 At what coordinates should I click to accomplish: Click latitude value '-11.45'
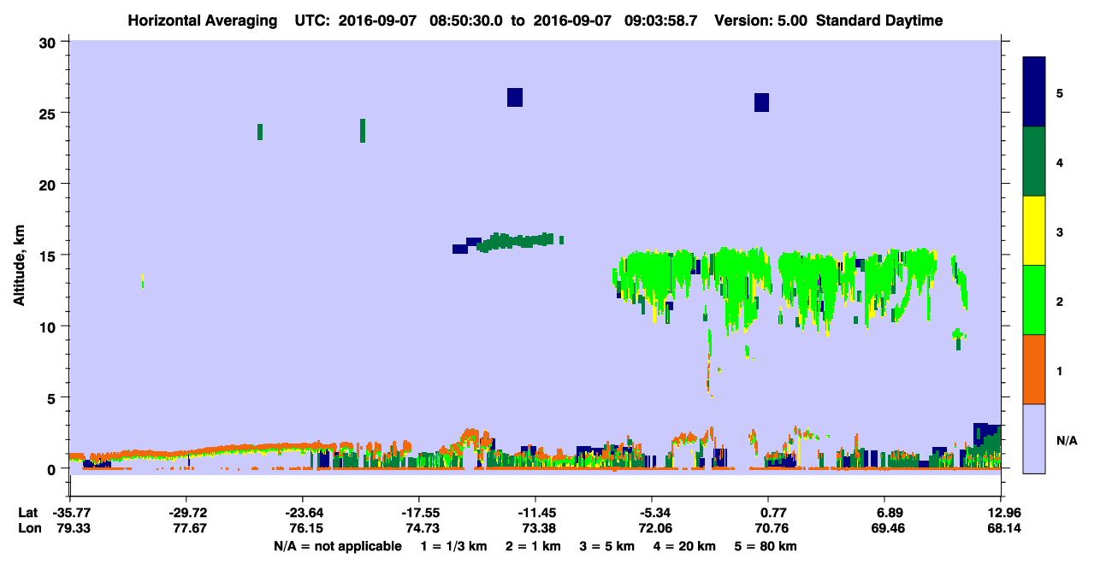[535, 513]
